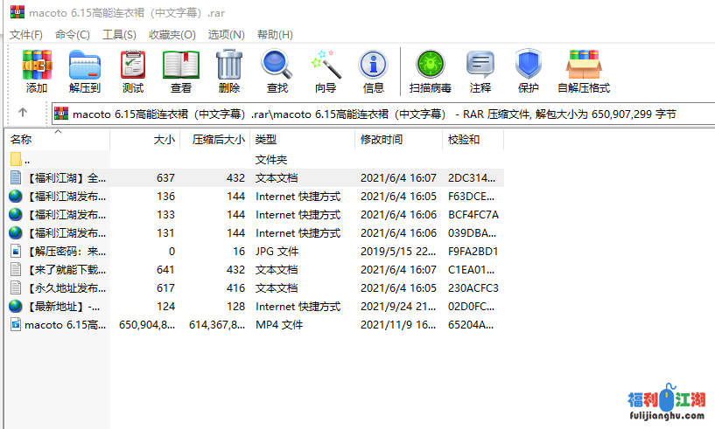Sort files by 大小 column header

coord(164,140)
